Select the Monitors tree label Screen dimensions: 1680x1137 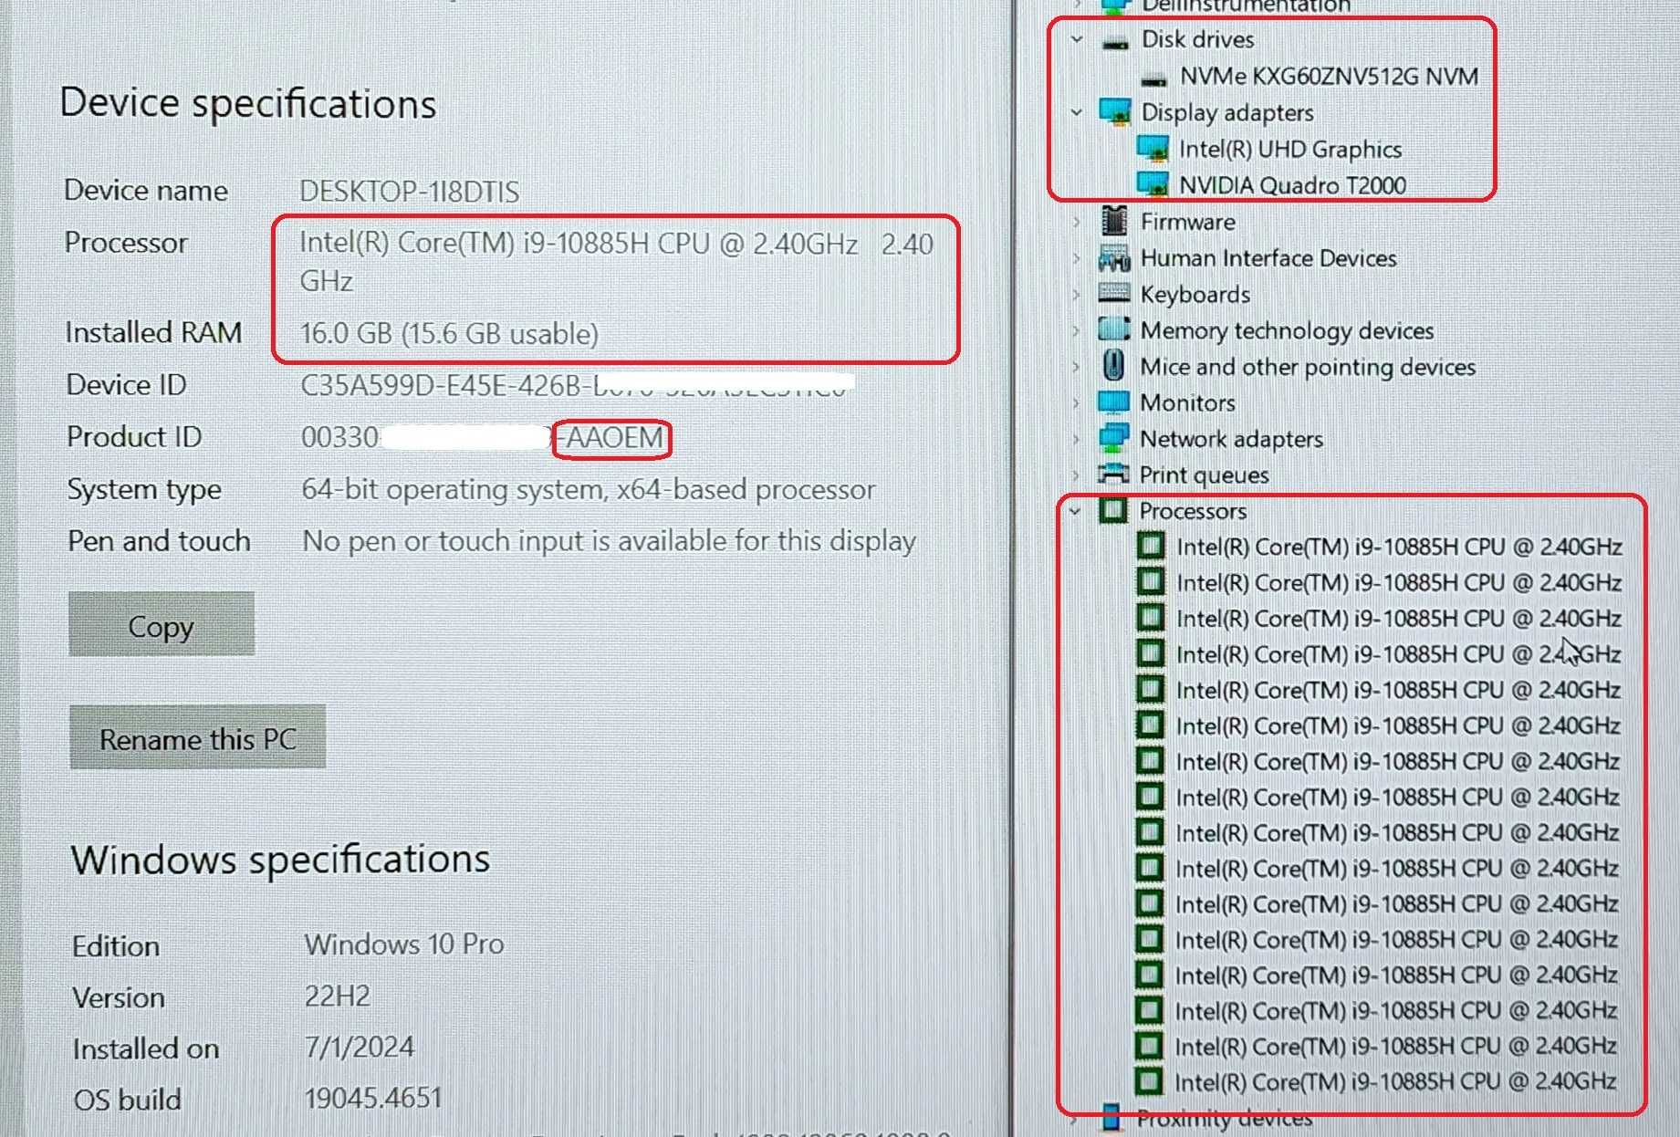point(1187,402)
